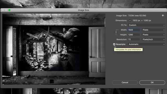Open the Dimensions unit dropdown arrow
The width and height of the screenshot is (167, 94).
(x=130, y=20)
